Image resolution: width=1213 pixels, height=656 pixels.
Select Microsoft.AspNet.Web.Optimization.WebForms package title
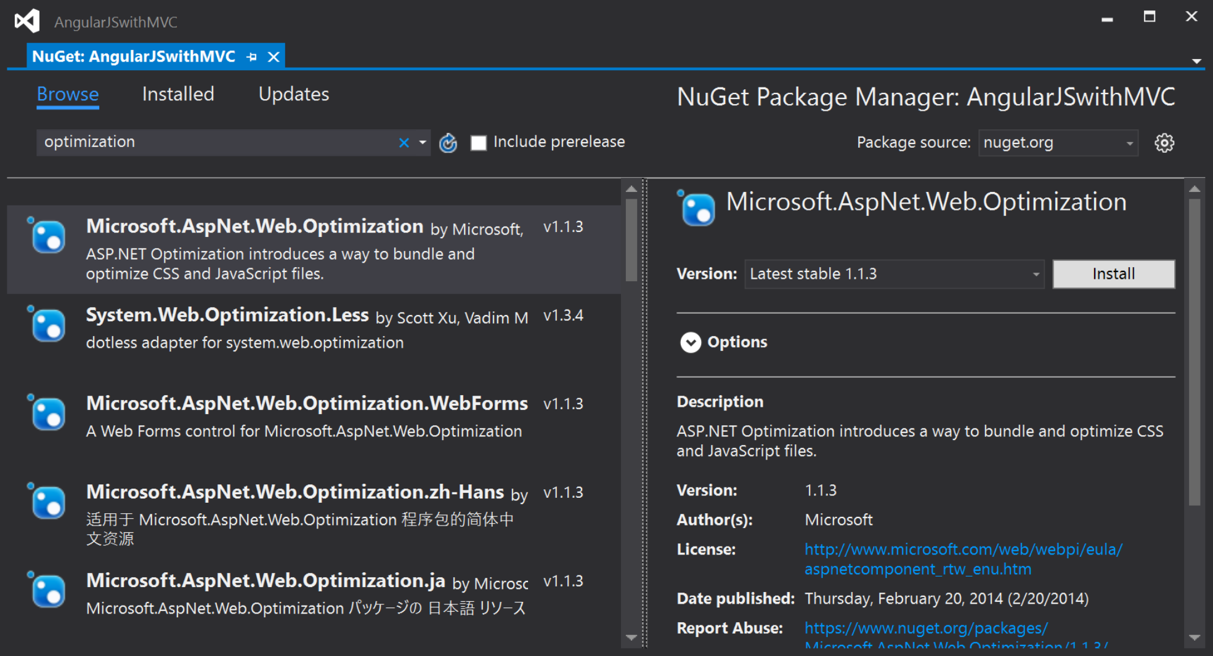[307, 403]
